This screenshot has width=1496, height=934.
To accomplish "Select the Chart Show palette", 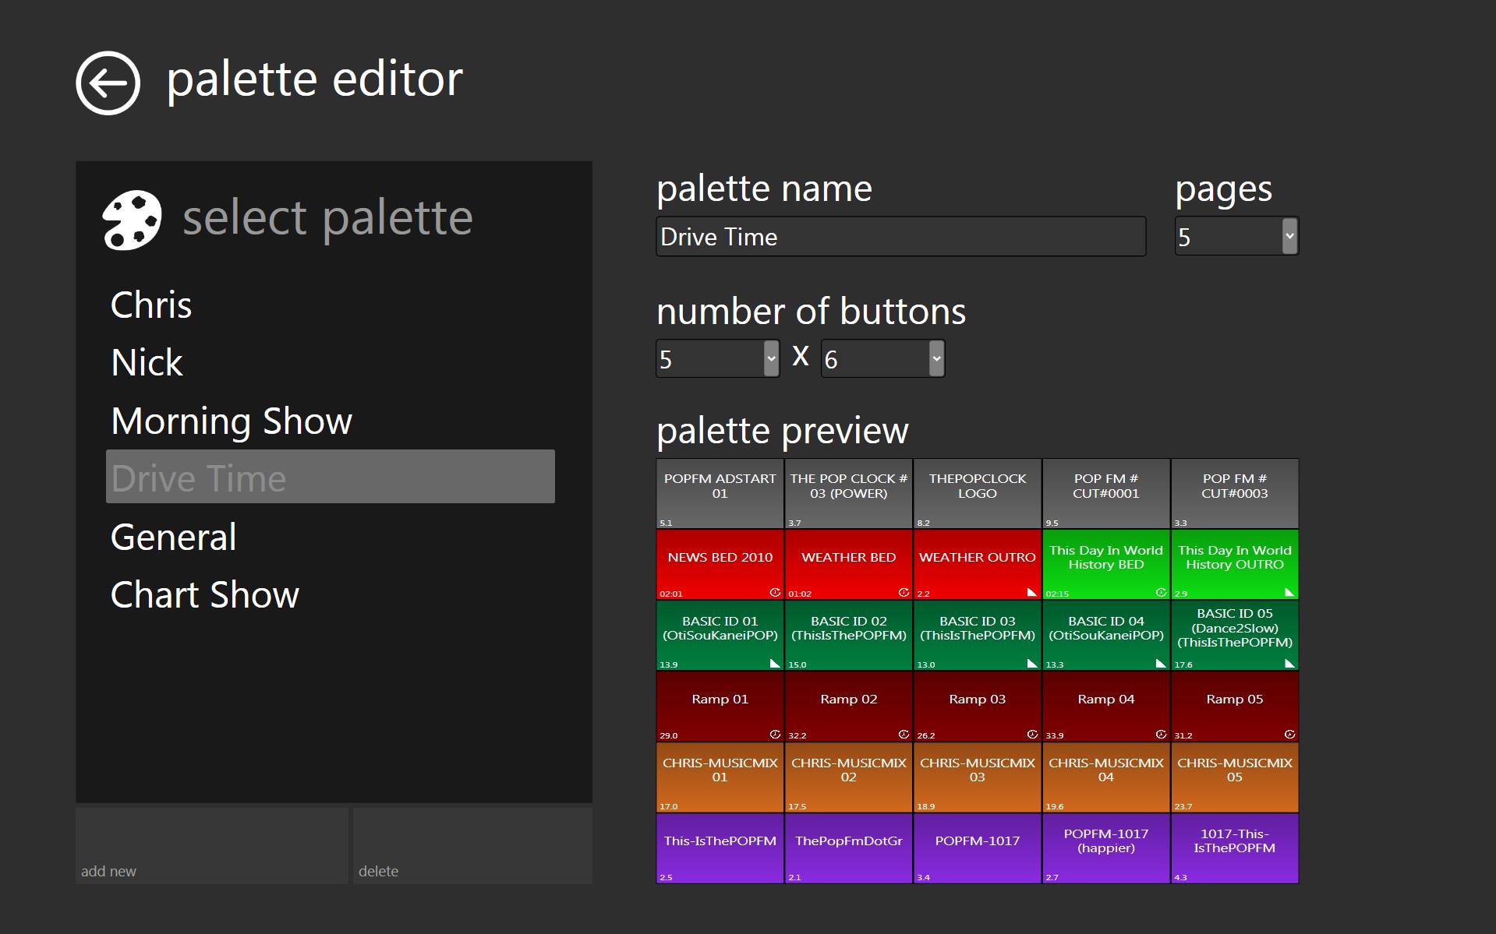I will click(205, 595).
